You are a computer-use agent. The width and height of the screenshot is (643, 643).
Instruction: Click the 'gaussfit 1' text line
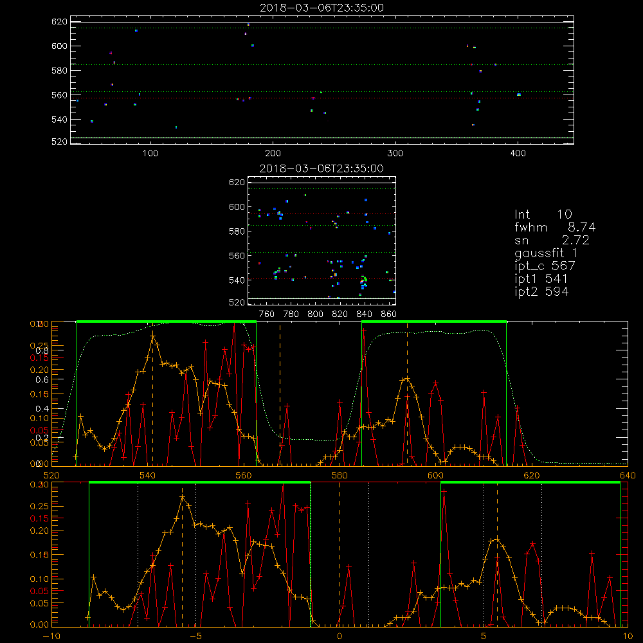tap(546, 253)
